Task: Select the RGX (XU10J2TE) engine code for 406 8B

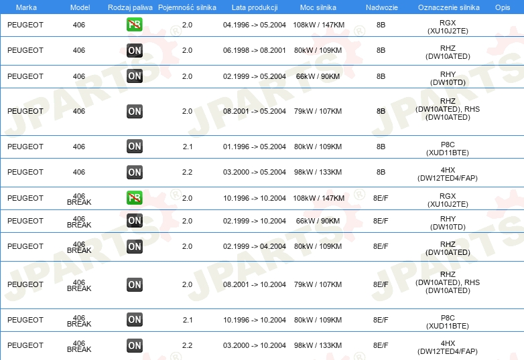Action: [x=448, y=27]
